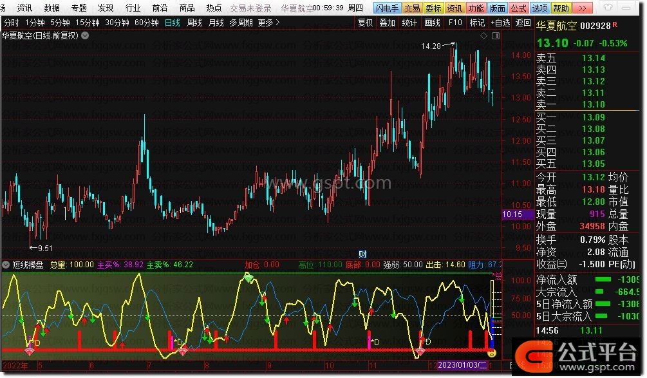This screenshot has width=647, height=378.
Task: Switch to 1分钟 period
Action: pos(35,23)
